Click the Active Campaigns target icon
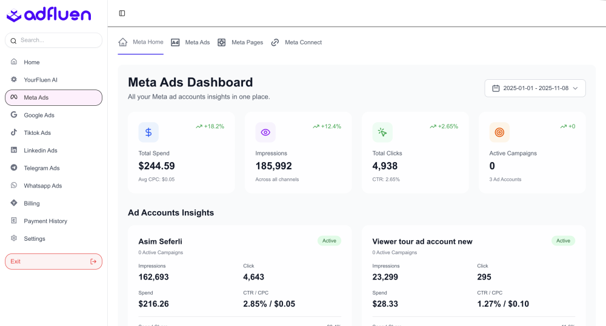 [x=499, y=132]
